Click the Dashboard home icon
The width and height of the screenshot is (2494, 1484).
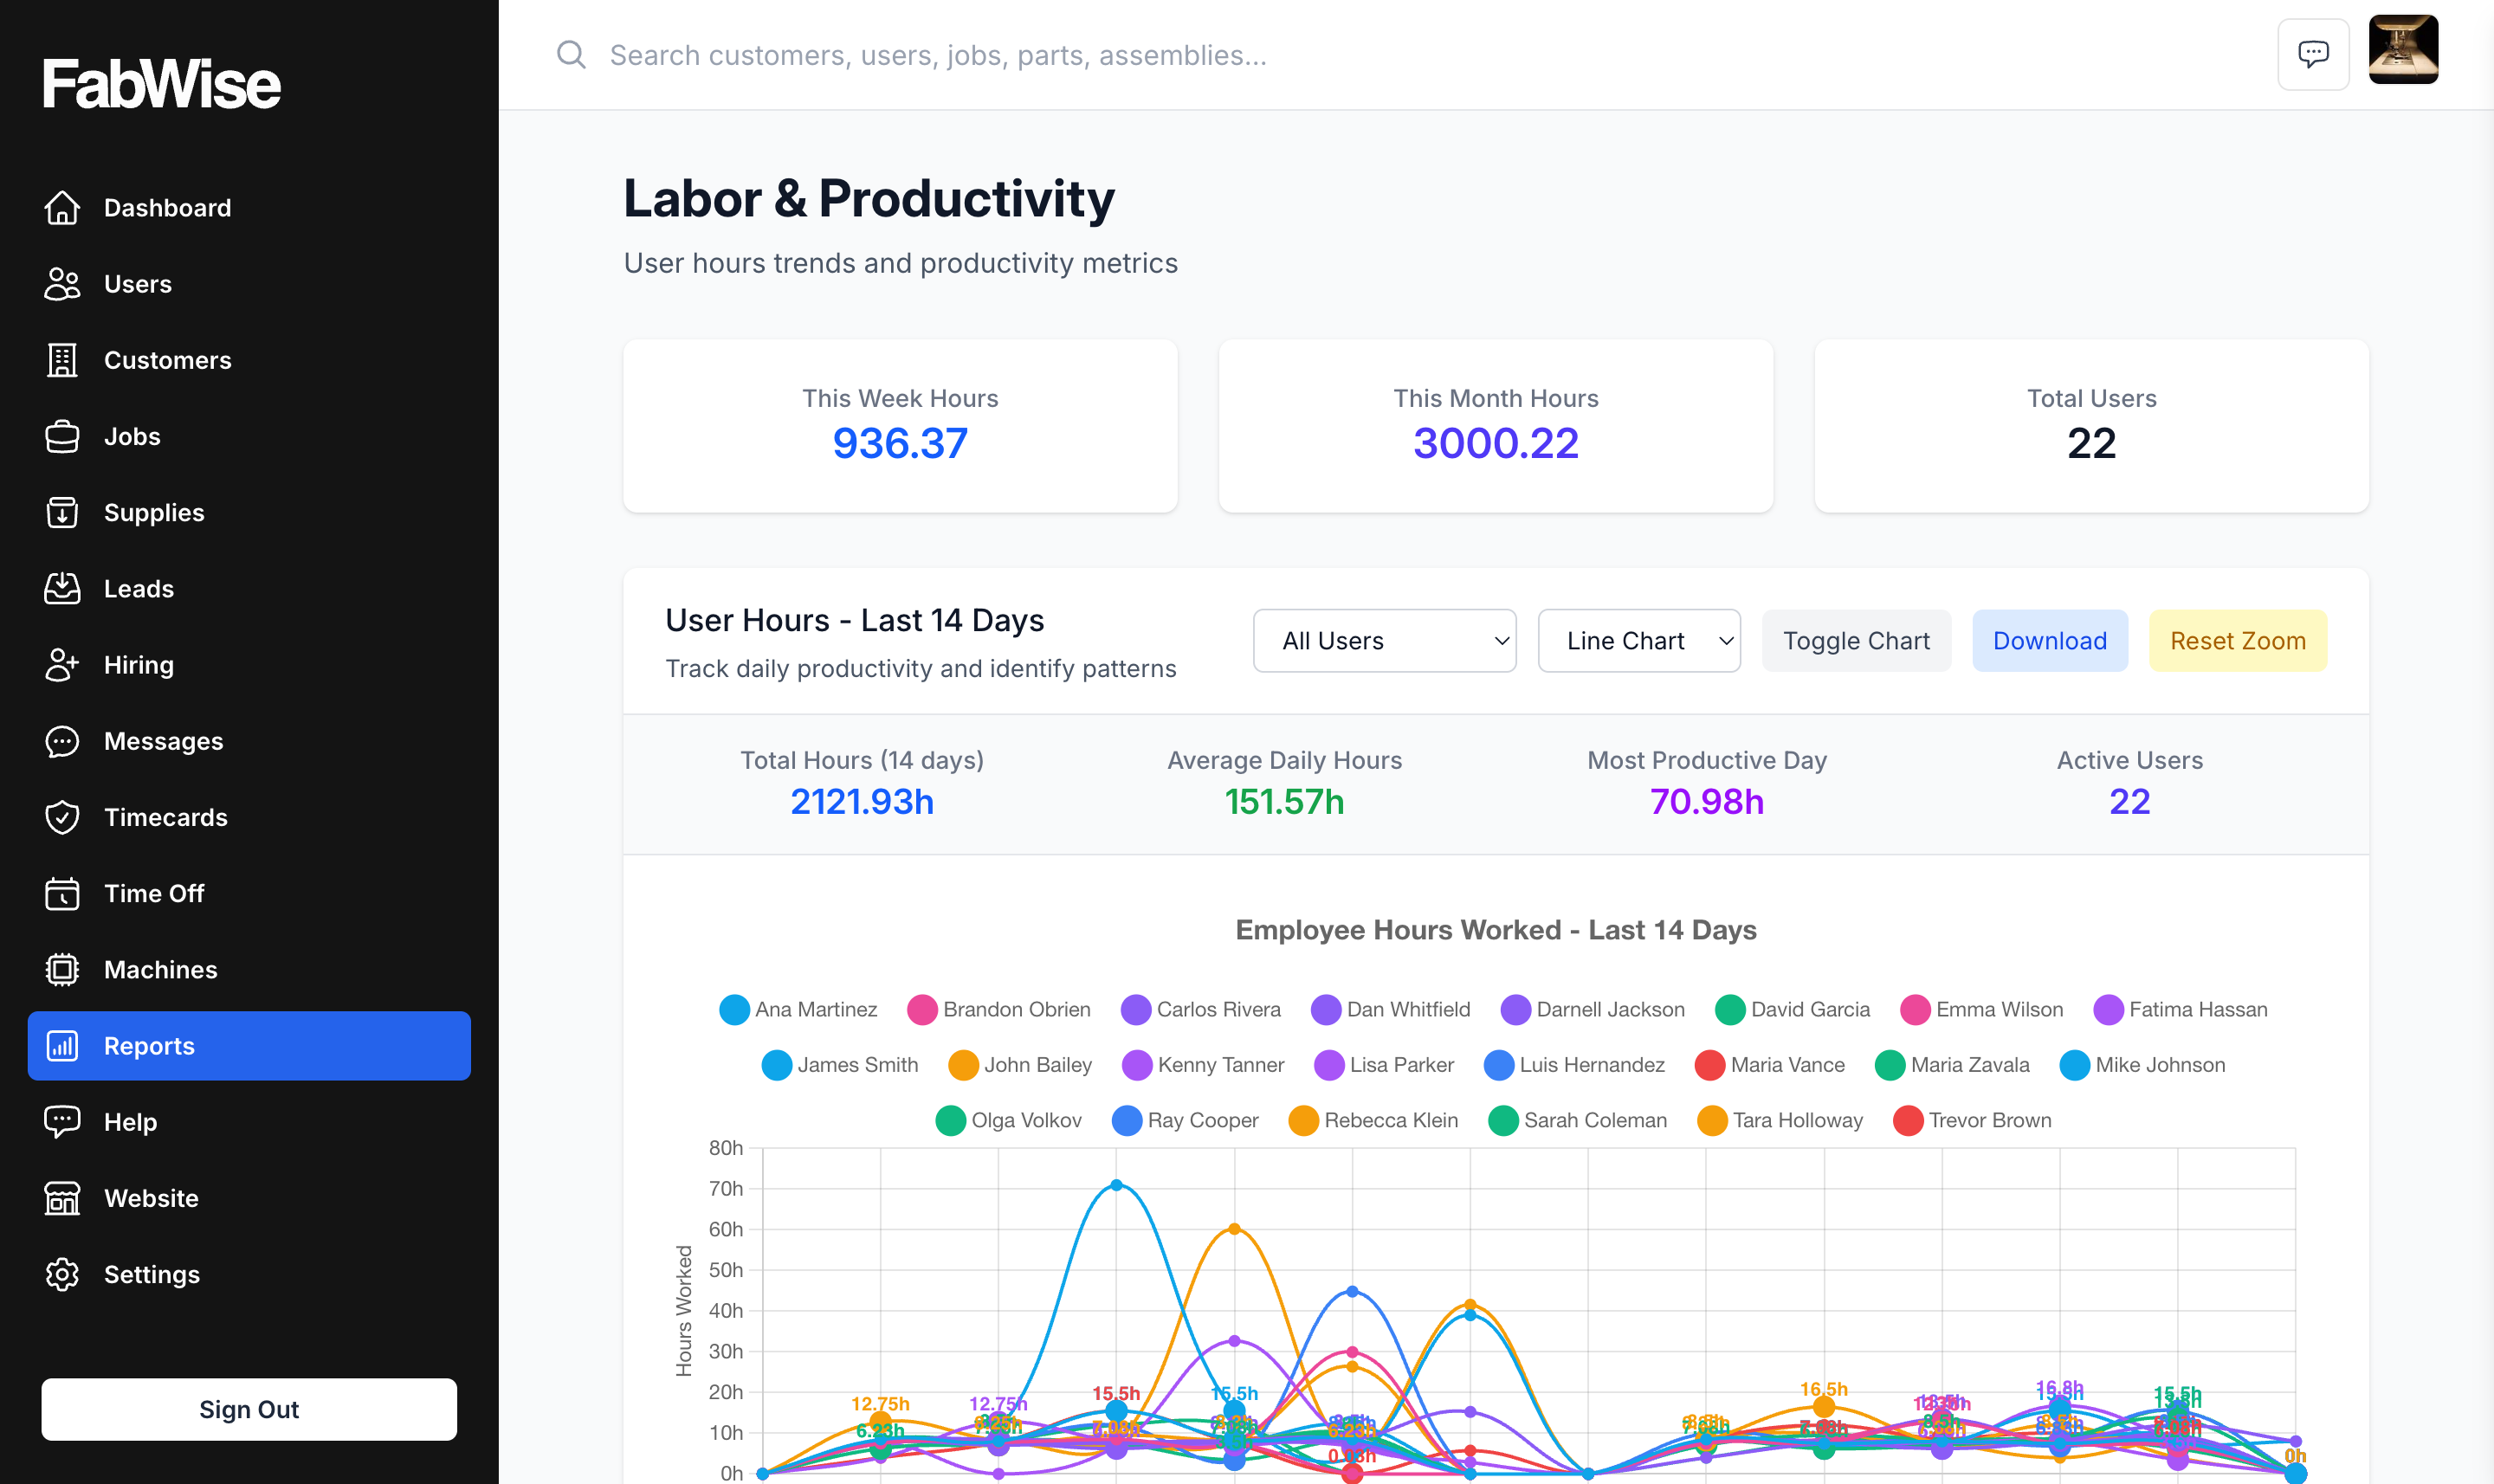click(62, 208)
